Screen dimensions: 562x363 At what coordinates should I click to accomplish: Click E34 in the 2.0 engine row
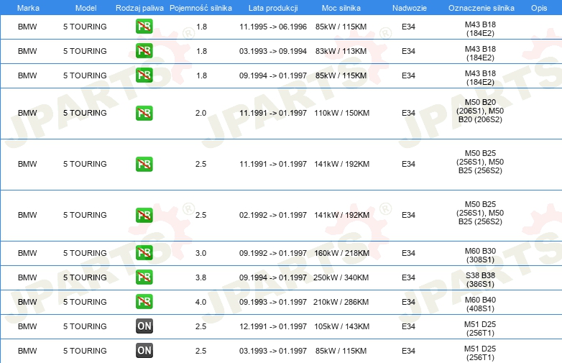[x=408, y=113]
